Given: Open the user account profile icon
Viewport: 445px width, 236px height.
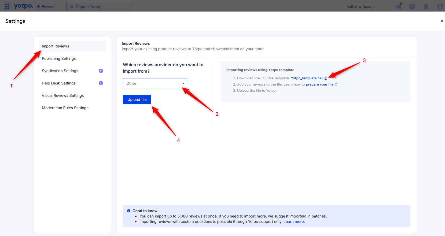Looking at the screenshot, I should coord(440,6).
